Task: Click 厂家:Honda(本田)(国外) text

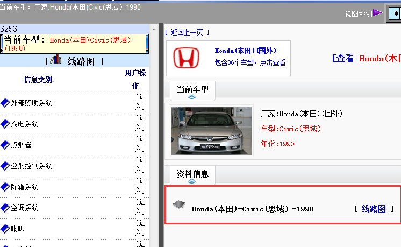Action: click(301, 114)
